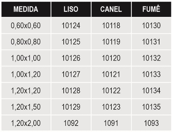Select the 1,20x1,20 measurement cell
172x132 pixels.
coord(26,91)
